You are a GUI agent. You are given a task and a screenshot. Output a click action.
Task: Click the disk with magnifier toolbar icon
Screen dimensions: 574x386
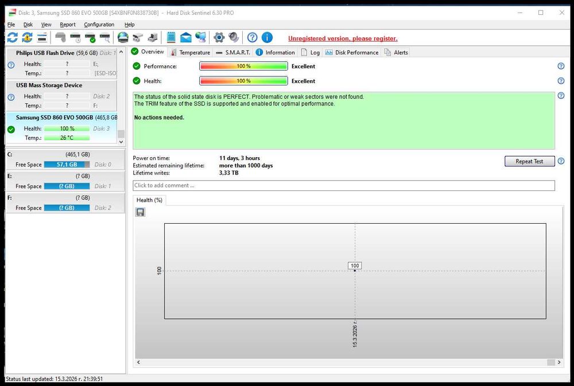click(105, 37)
